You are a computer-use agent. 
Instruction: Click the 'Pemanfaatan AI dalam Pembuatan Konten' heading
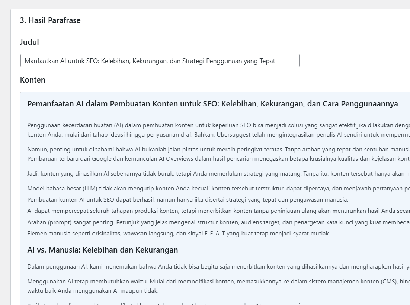click(x=212, y=104)
